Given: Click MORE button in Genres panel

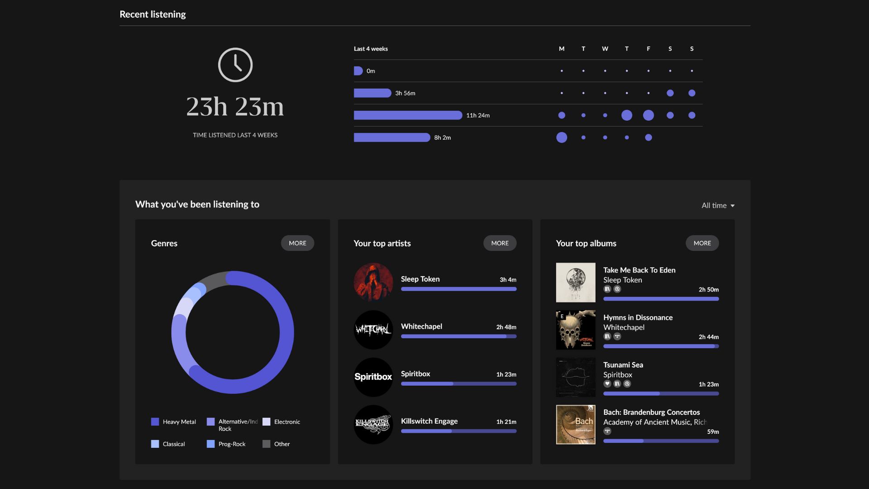Looking at the screenshot, I should tap(297, 243).
